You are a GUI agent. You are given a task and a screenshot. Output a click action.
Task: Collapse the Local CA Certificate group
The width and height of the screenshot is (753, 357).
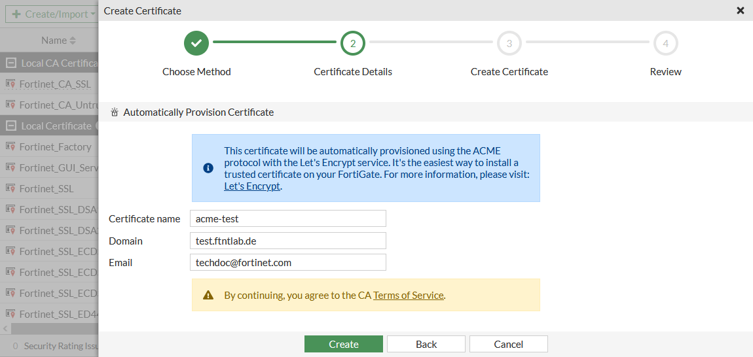click(x=10, y=63)
